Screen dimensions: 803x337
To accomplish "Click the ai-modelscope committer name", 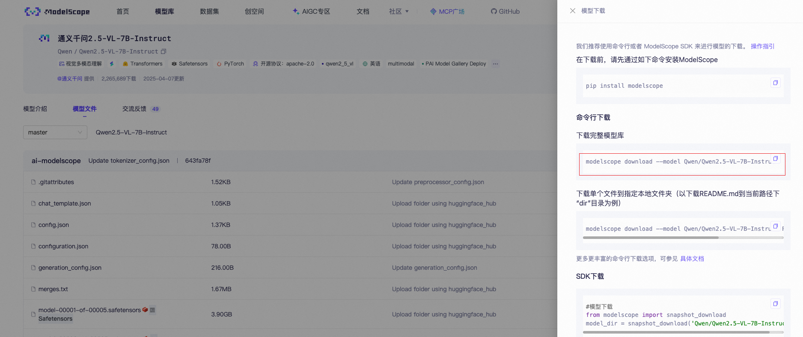I will click(56, 161).
